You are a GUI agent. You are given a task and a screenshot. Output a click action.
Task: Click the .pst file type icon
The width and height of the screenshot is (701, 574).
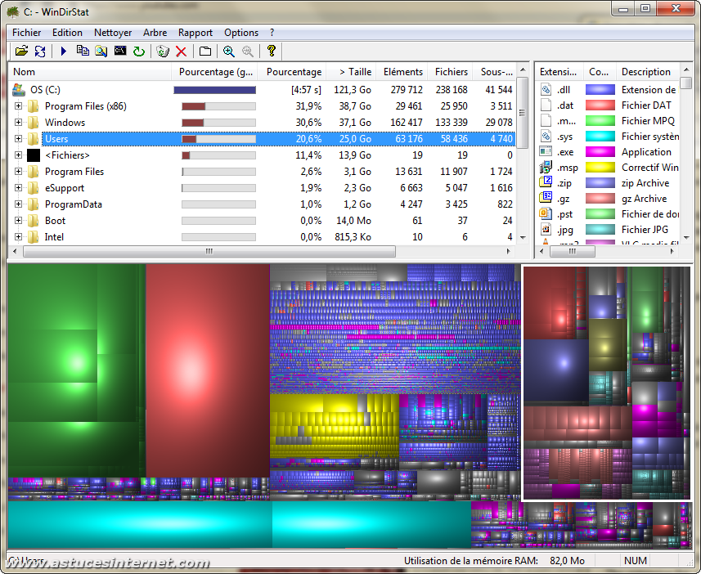pyautogui.click(x=546, y=213)
